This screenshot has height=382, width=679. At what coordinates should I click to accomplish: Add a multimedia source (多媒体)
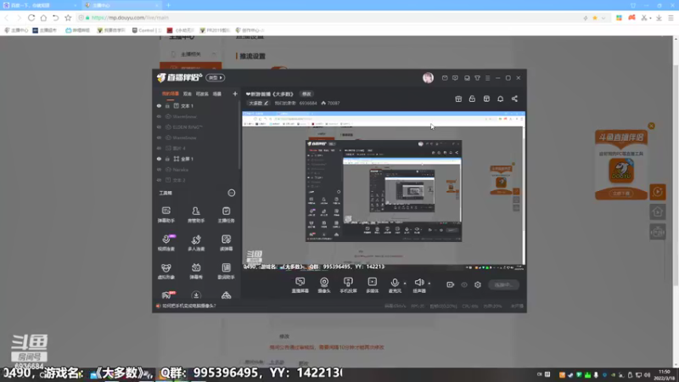373,285
